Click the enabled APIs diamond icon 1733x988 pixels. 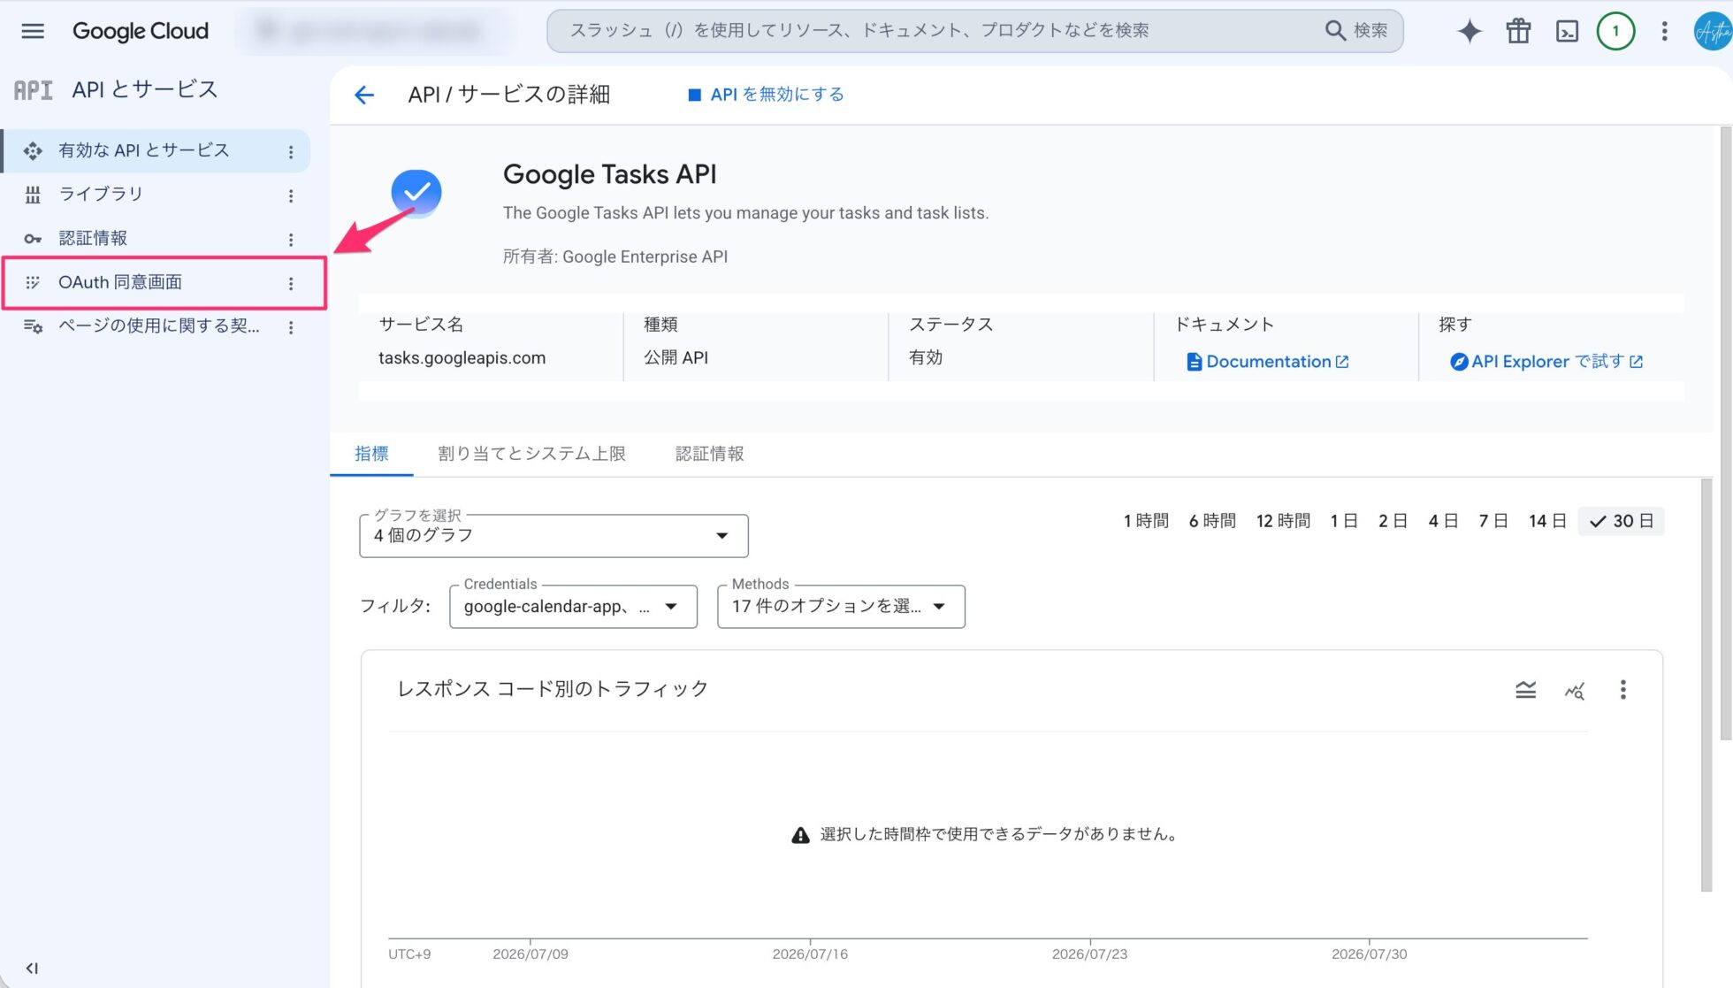[x=33, y=151]
